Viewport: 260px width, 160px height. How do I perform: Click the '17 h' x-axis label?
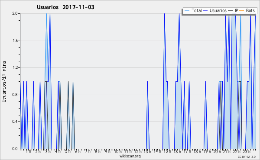click(x=187, y=151)
